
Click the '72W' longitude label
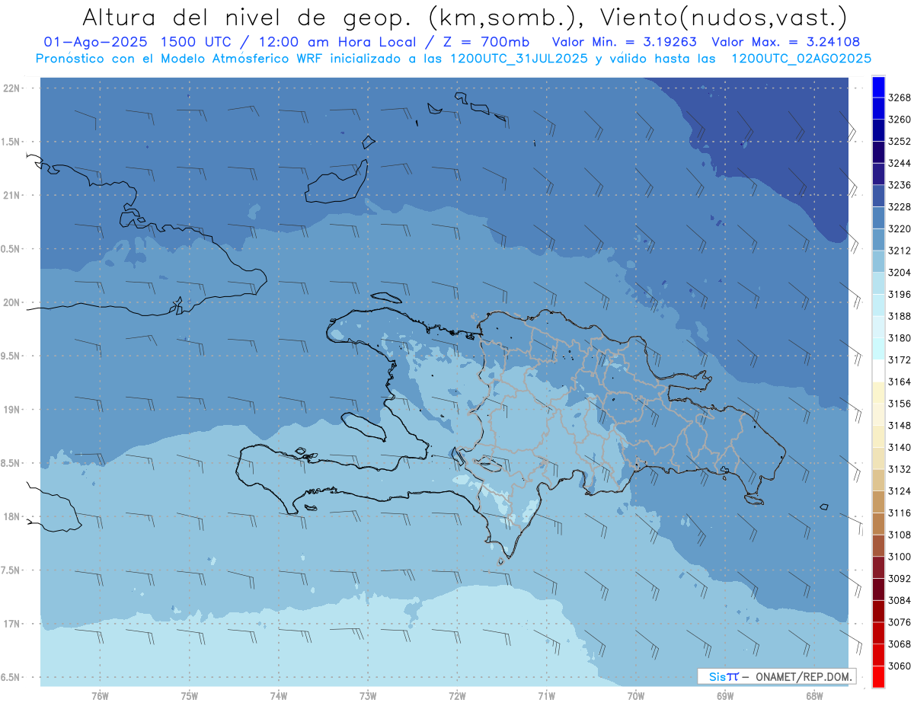click(x=457, y=696)
